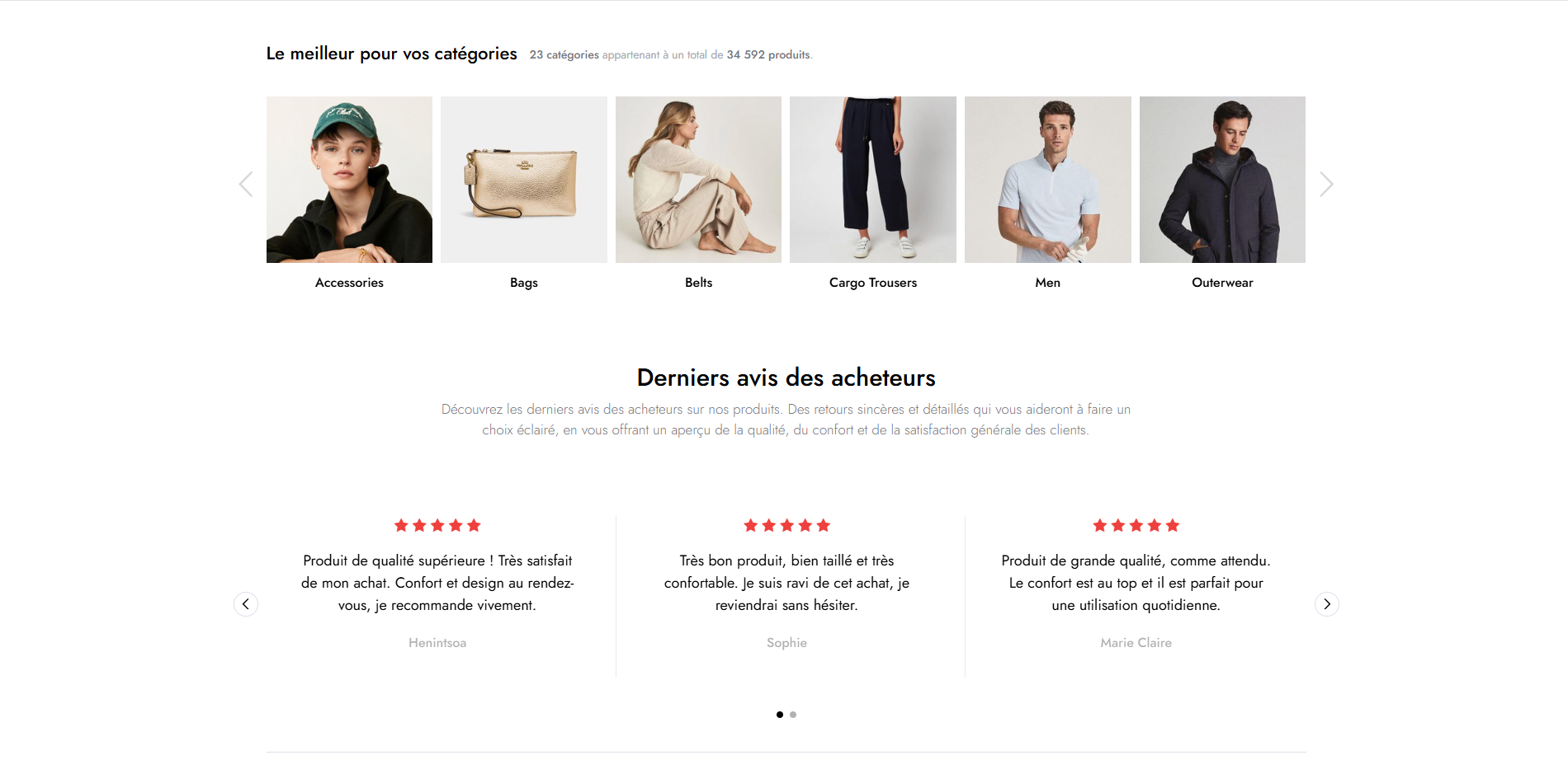Select second review pagination dot
This screenshot has width=1568, height=774.
coord(793,715)
